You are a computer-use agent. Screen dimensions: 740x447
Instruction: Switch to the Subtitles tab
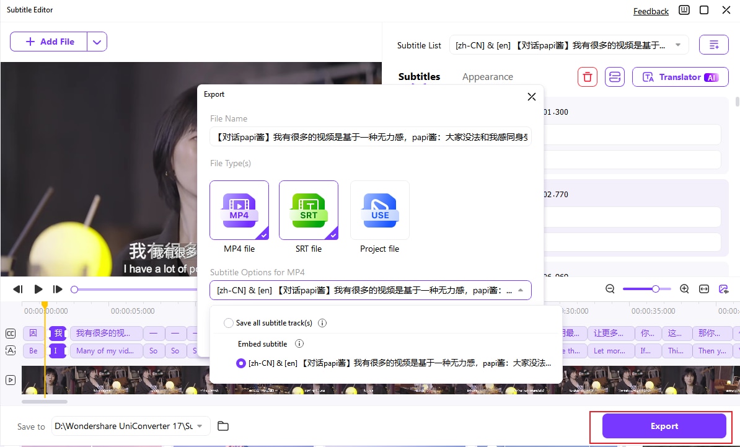coord(419,77)
